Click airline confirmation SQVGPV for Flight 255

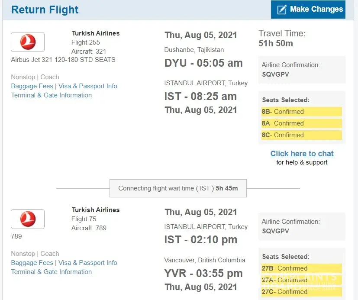point(275,74)
